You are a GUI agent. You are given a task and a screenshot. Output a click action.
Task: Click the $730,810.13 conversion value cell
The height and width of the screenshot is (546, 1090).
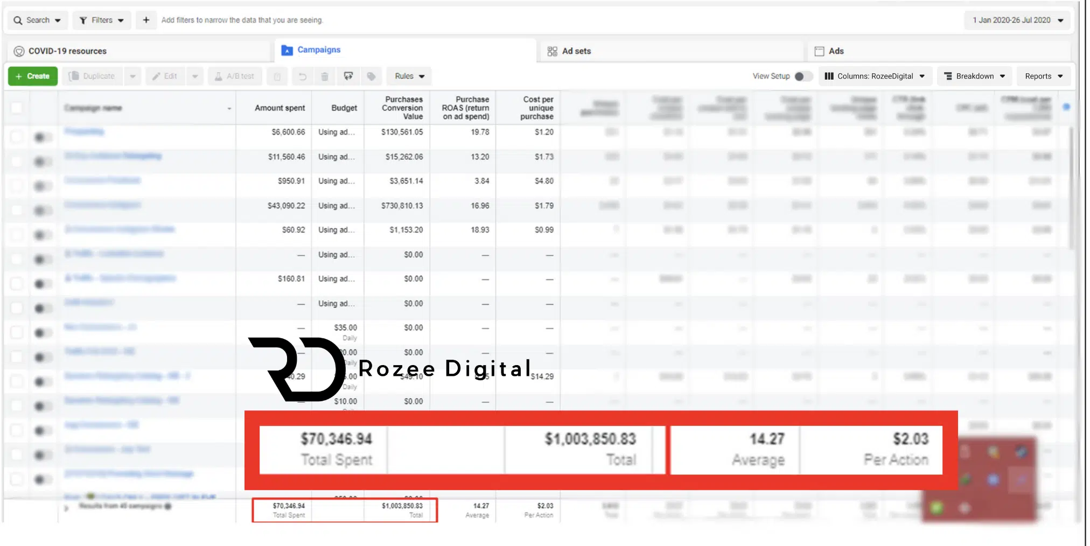pos(402,206)
